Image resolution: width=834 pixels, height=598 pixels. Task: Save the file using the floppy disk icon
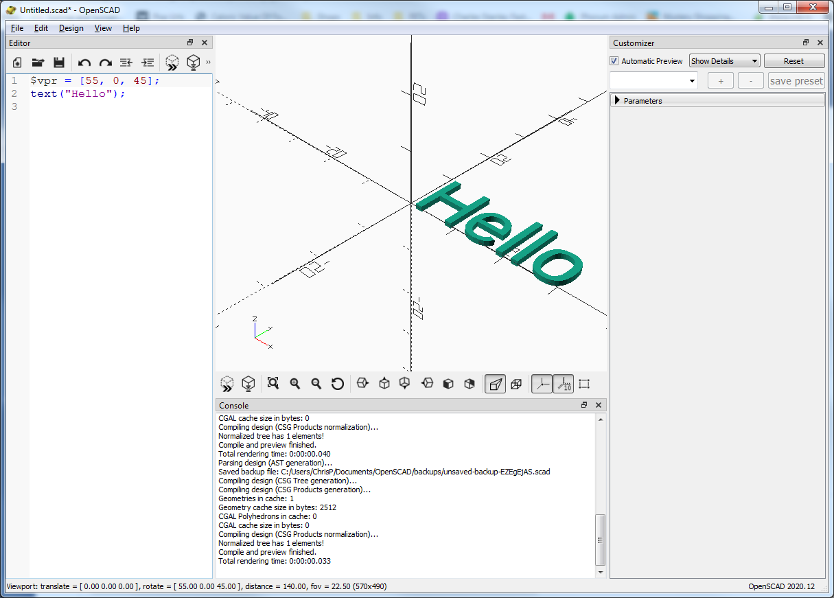[x=59, y=62]
